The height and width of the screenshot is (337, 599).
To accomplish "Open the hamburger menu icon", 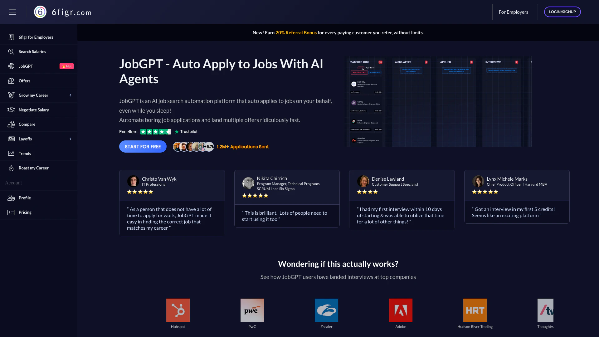I will (x=12, y=12).
